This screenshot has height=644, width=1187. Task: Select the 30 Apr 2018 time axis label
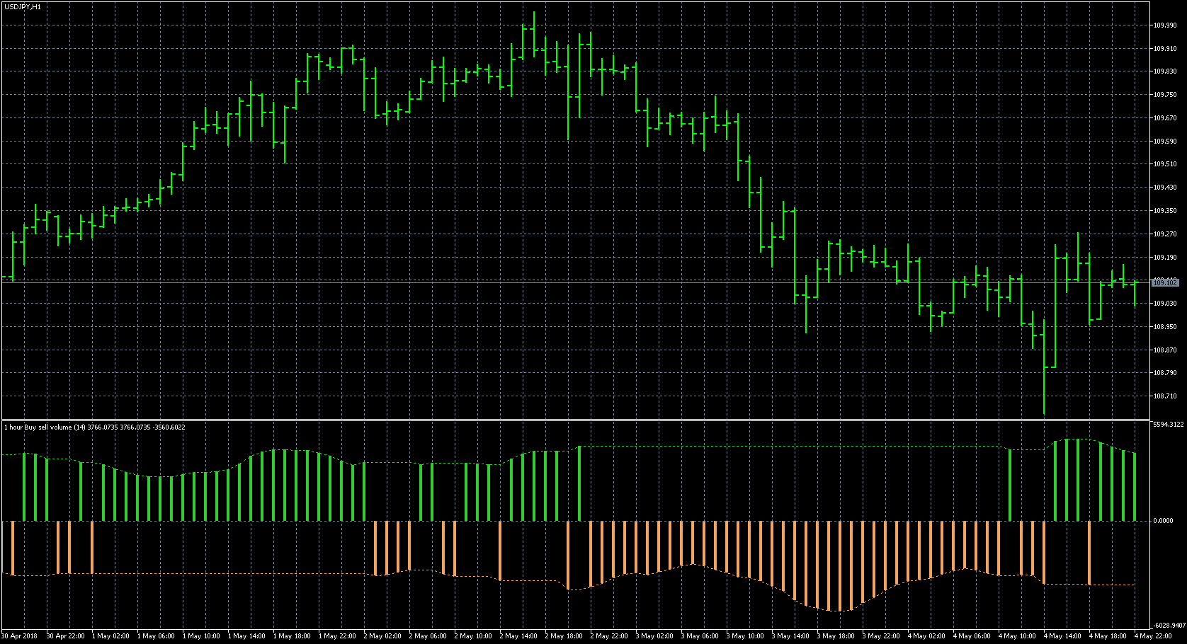pyautogui.click(x=20, y=636)
